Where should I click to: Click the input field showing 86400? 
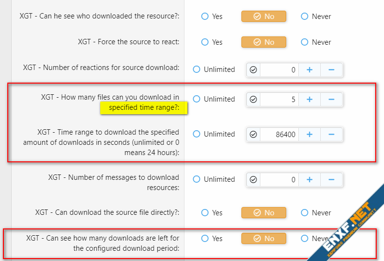(279, 135)
